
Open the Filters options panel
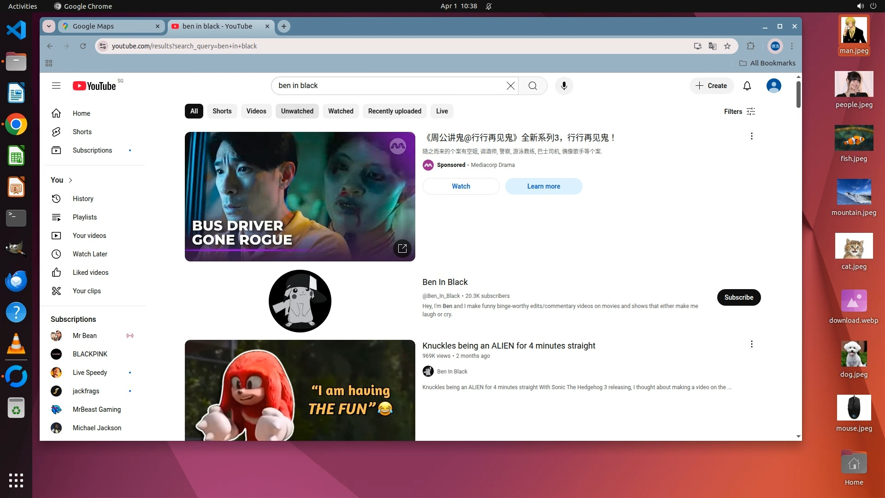pos(739,112)
